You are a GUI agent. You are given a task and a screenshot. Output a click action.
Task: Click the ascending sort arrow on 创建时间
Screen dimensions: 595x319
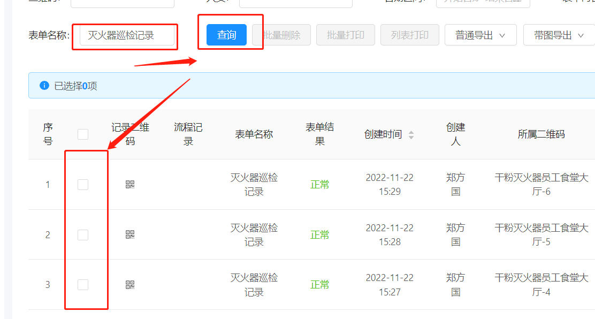pos(411,131)
